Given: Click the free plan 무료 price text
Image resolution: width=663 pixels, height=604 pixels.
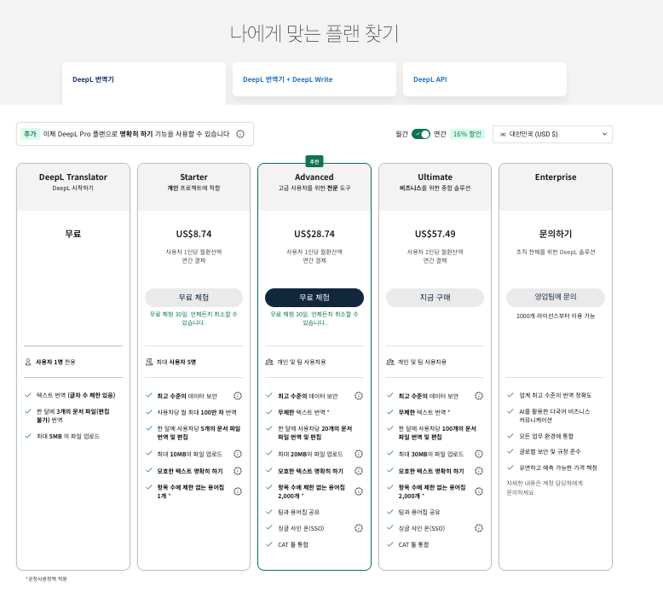Looking at the screenshot, I should click(73, 234).
